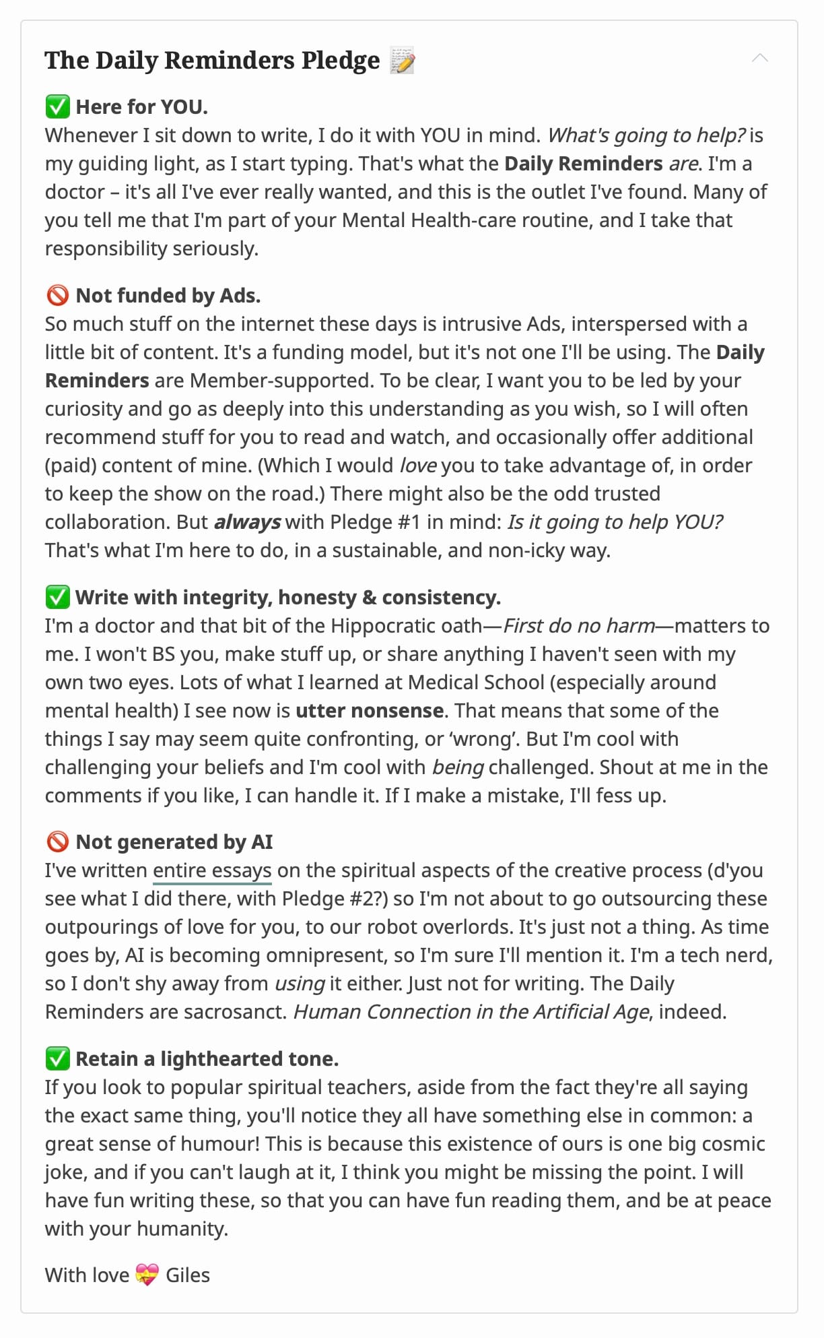Click the green checkmark beside Write with integrity
824x1338 pixels.
(x=57, y=597)
